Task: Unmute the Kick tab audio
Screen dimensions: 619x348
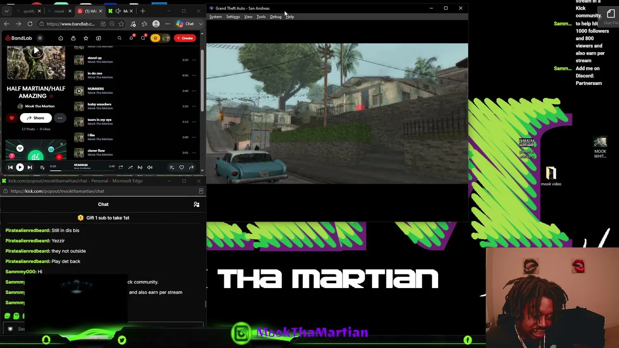Action: 118,11
